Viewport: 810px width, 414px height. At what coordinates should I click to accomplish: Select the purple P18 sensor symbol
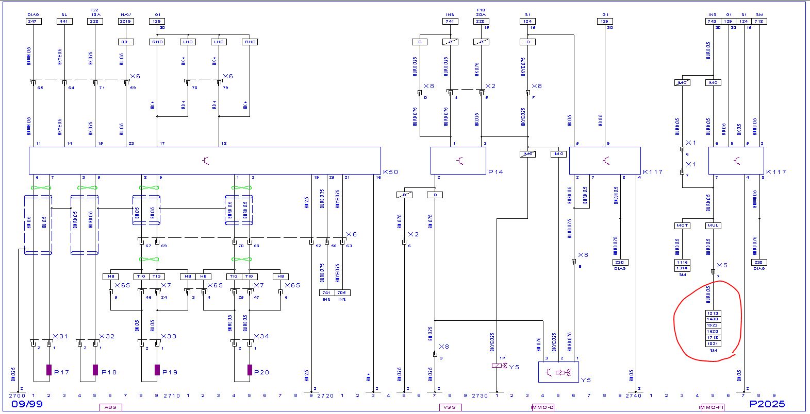[95, 370]
